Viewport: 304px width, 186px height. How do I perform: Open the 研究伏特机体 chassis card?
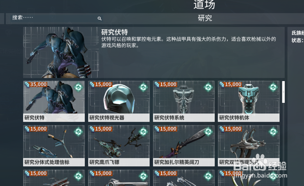tap(249, 101)
